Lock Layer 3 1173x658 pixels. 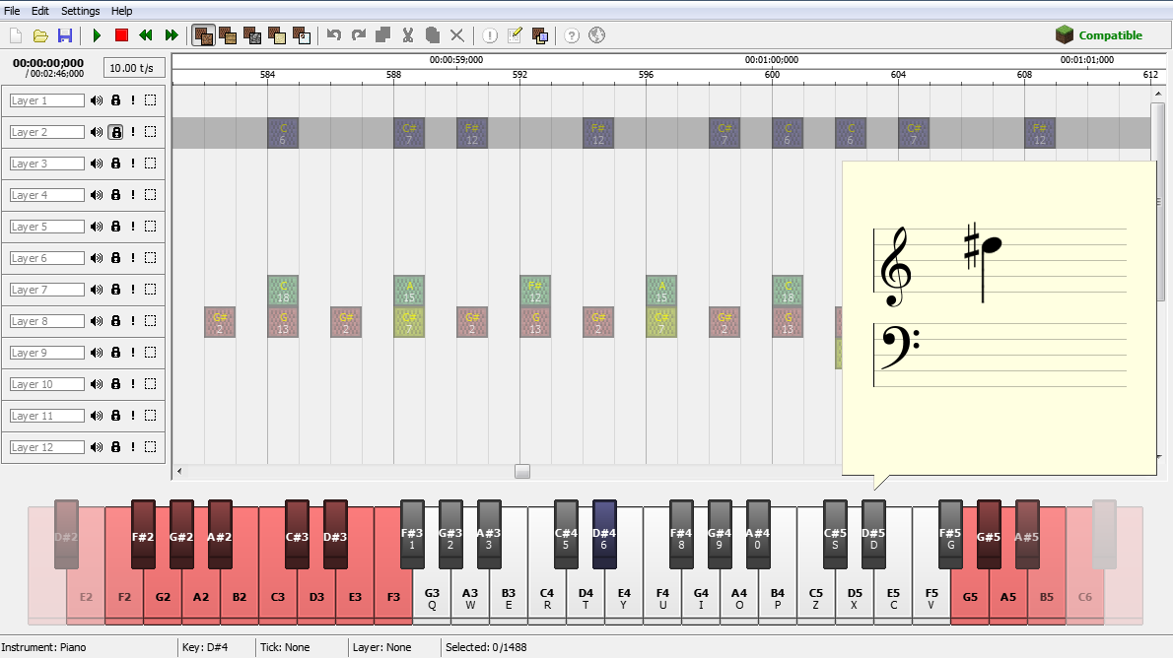(116, 164)
